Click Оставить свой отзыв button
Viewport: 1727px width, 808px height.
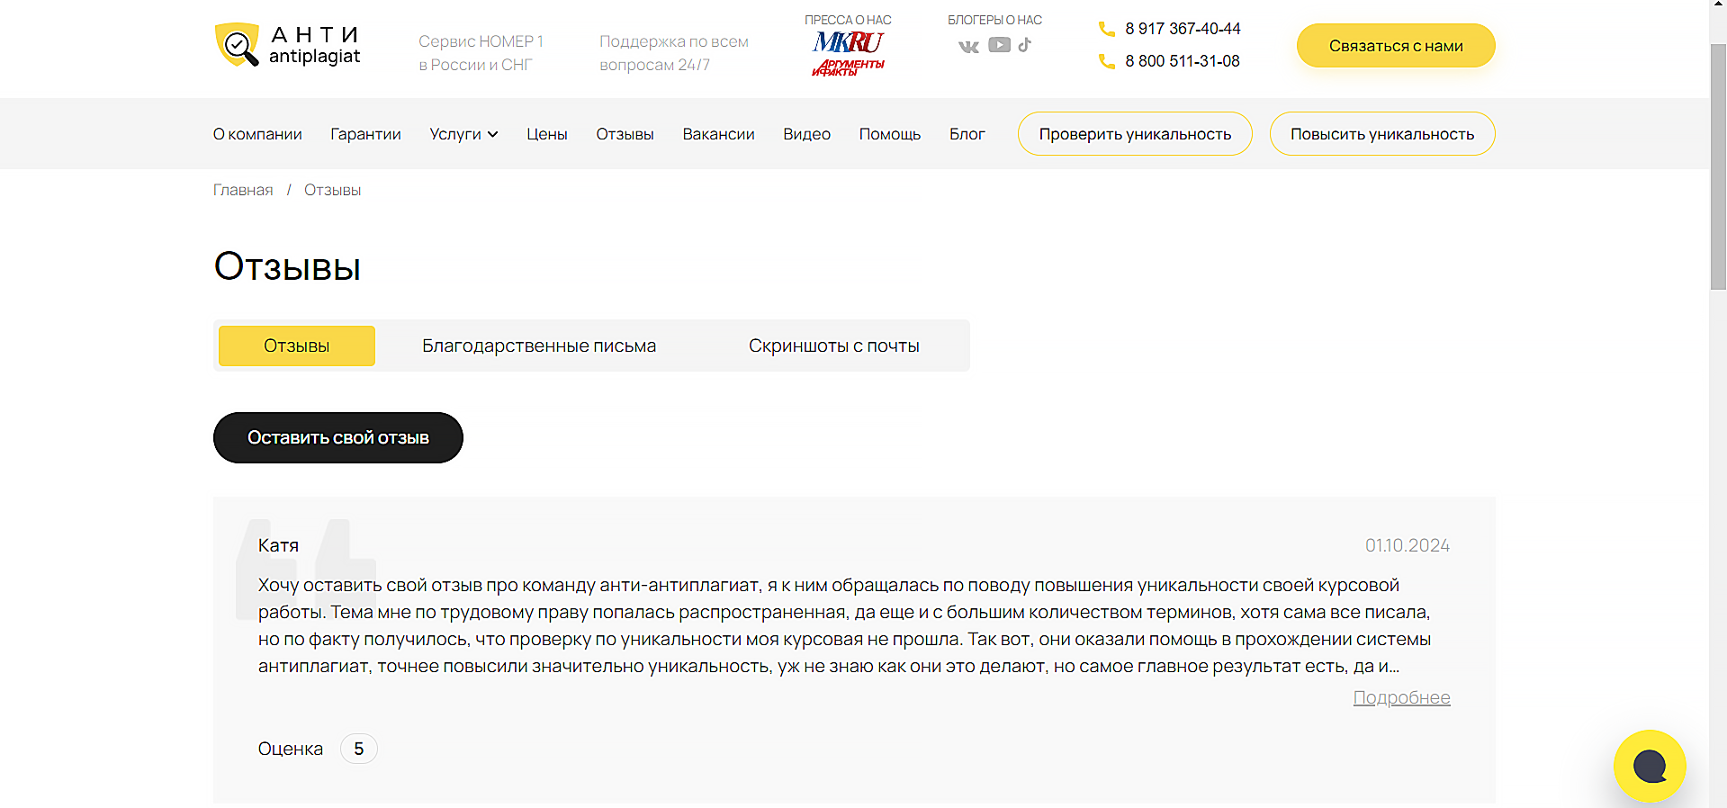338,438
